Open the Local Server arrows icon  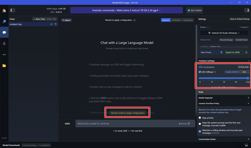click(x=4, y=55)
